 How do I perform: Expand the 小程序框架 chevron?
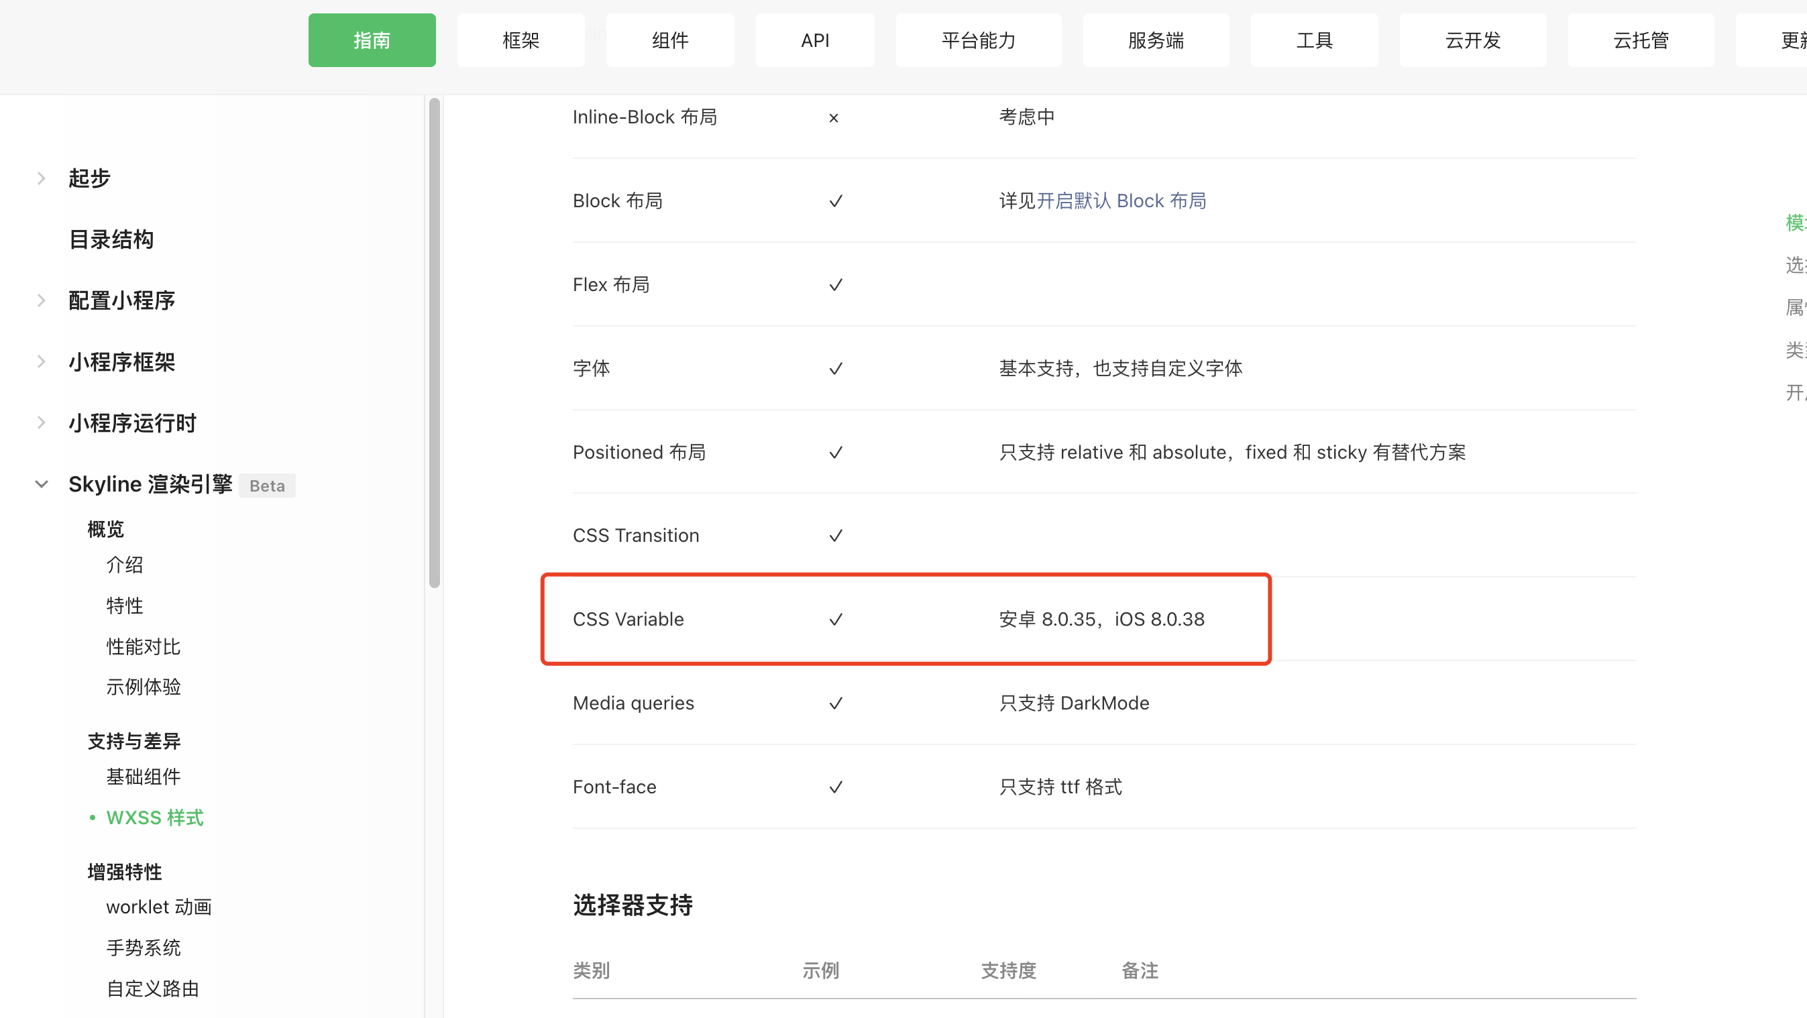(x=42, y=361)
